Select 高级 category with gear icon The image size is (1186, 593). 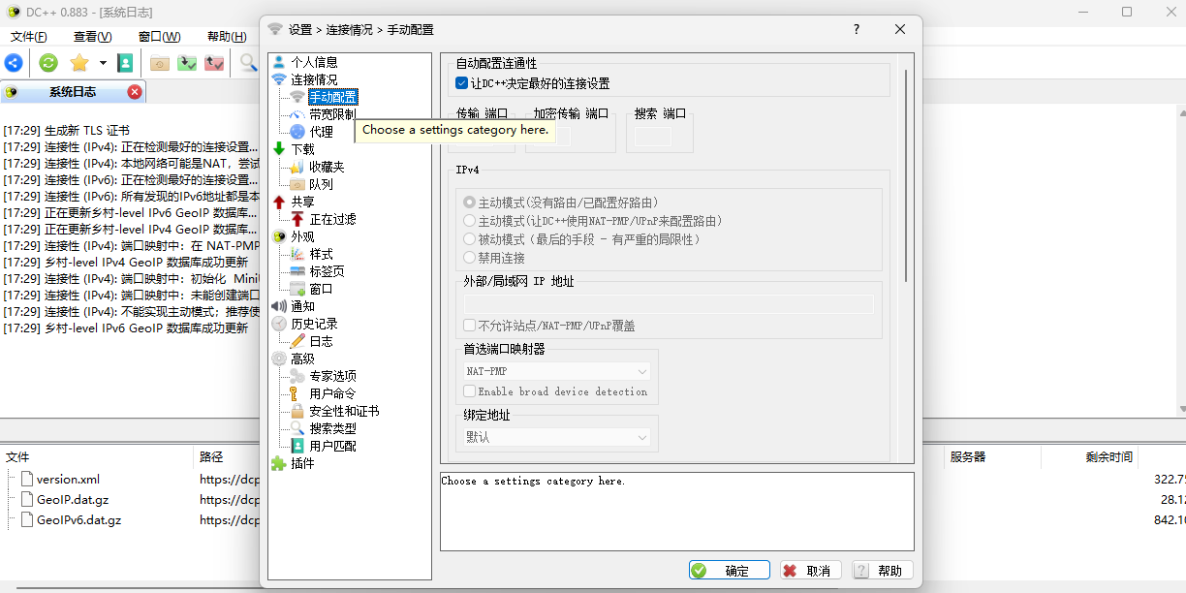[x=302, y=359]
